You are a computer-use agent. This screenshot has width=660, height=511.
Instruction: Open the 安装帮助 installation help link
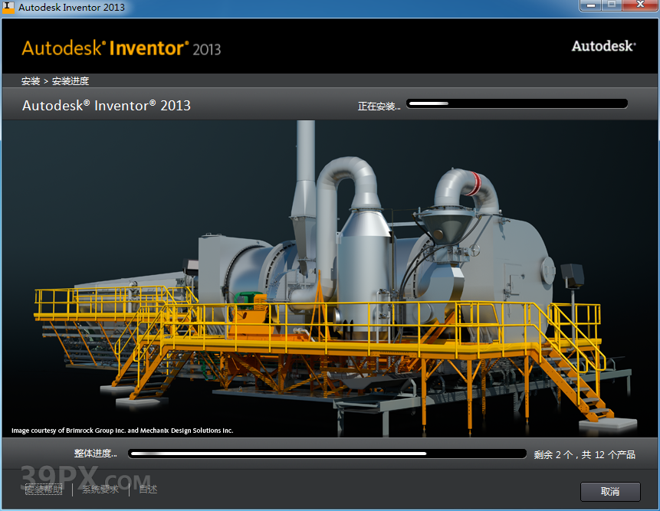(44, 489)
